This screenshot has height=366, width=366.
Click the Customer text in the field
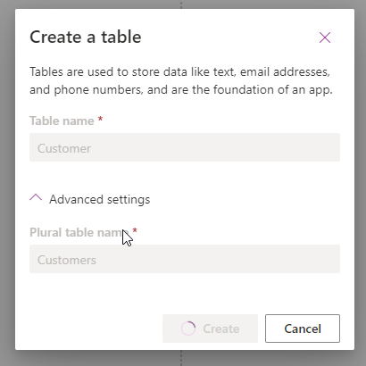click(64, 148)
